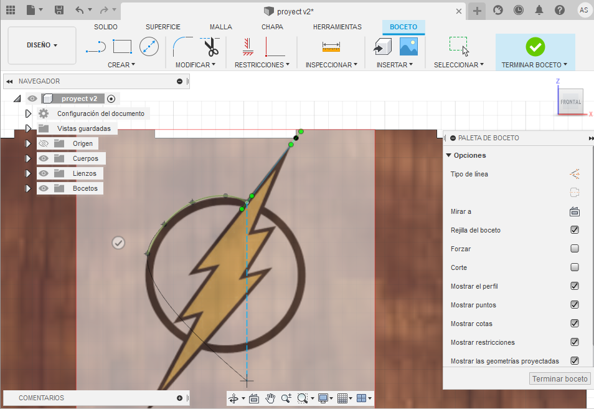Toggle Mostrar las geometrías proyectadas checkbox
The width and height of the screenshot is (594, 409).
pyautogui.click(x=575, y=360)
